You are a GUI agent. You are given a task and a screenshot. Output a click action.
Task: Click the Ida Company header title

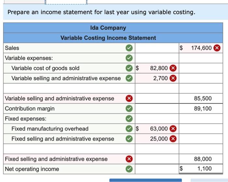pos(108,28)
